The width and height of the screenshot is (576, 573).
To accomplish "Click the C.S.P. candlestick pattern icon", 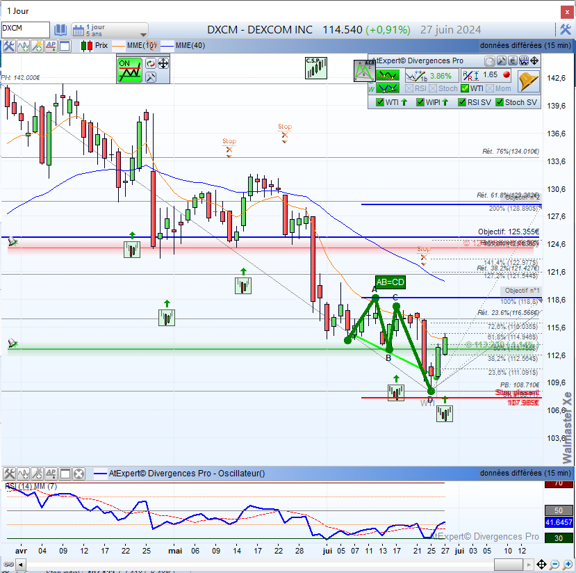I will 316,68.
